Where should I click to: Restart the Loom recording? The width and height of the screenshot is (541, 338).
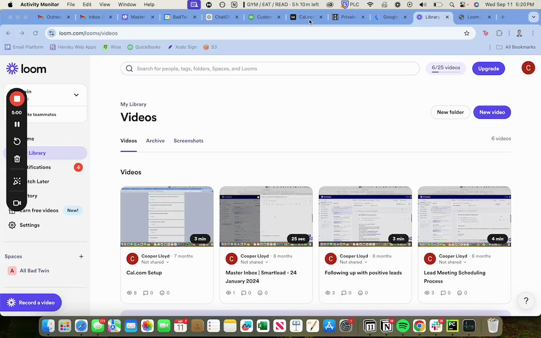(17, 141)
